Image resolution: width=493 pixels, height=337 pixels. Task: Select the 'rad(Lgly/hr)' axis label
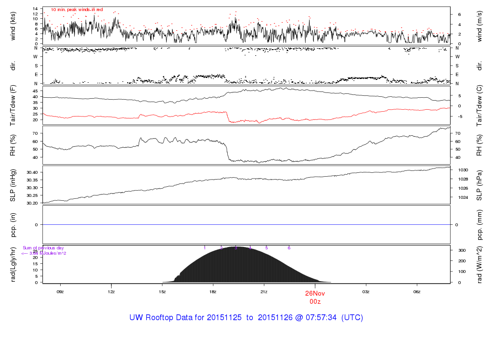(x=13, y=264)
